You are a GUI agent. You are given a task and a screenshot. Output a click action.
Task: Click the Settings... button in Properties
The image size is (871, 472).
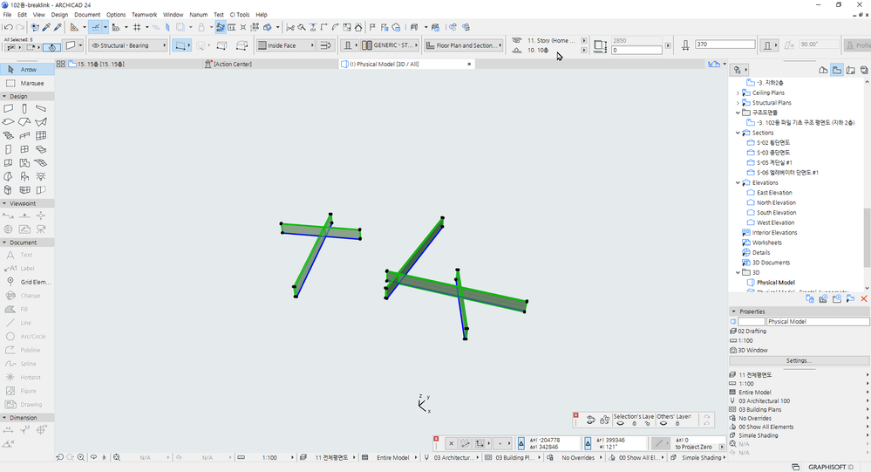pos(799,361)
